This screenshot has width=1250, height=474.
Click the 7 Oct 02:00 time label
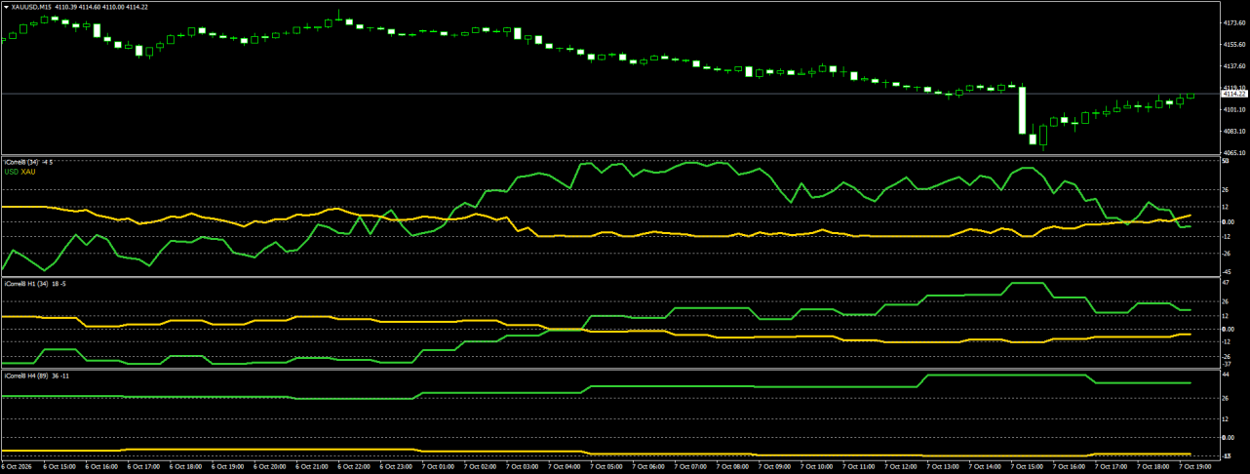click(x=481, y=467)
